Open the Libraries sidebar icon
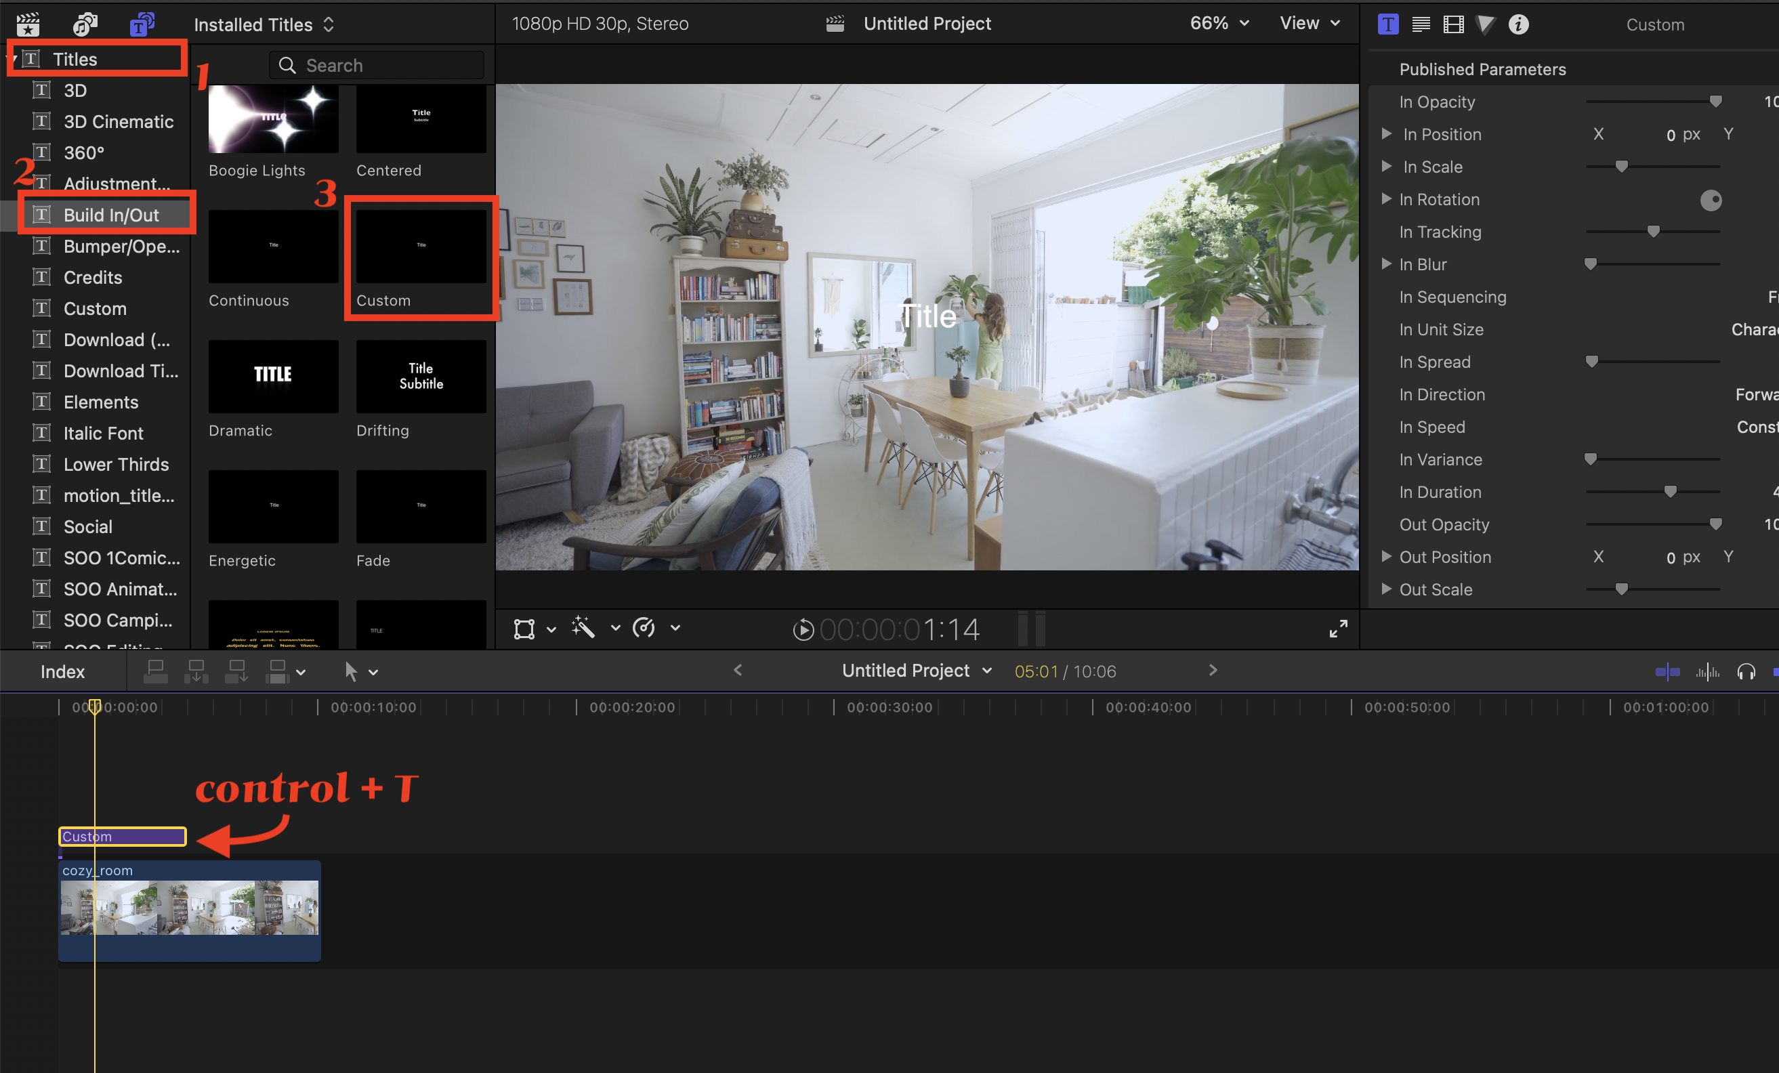The width and height of the screenshot is (1779, 1073). pos(28,24)
